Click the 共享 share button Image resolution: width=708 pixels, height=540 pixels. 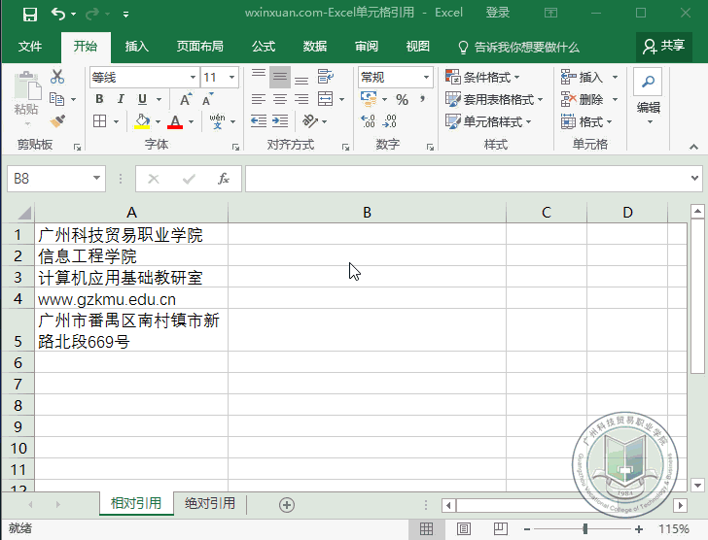tap(663, 46)
